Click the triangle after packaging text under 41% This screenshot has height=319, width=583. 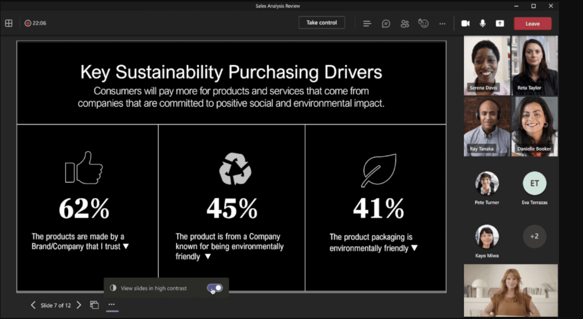(414, 248)
